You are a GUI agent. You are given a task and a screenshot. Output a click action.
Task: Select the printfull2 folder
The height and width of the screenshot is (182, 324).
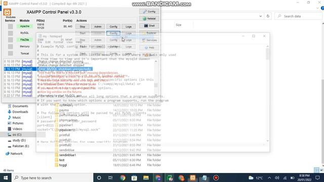pos(65,145)
